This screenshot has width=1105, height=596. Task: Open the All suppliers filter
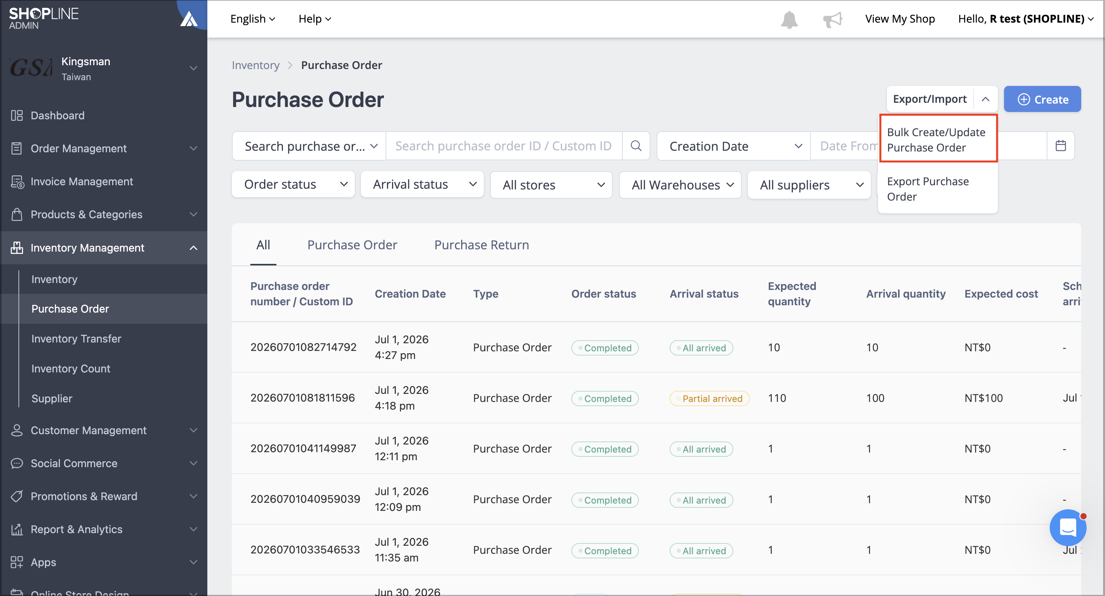(809, 185)
